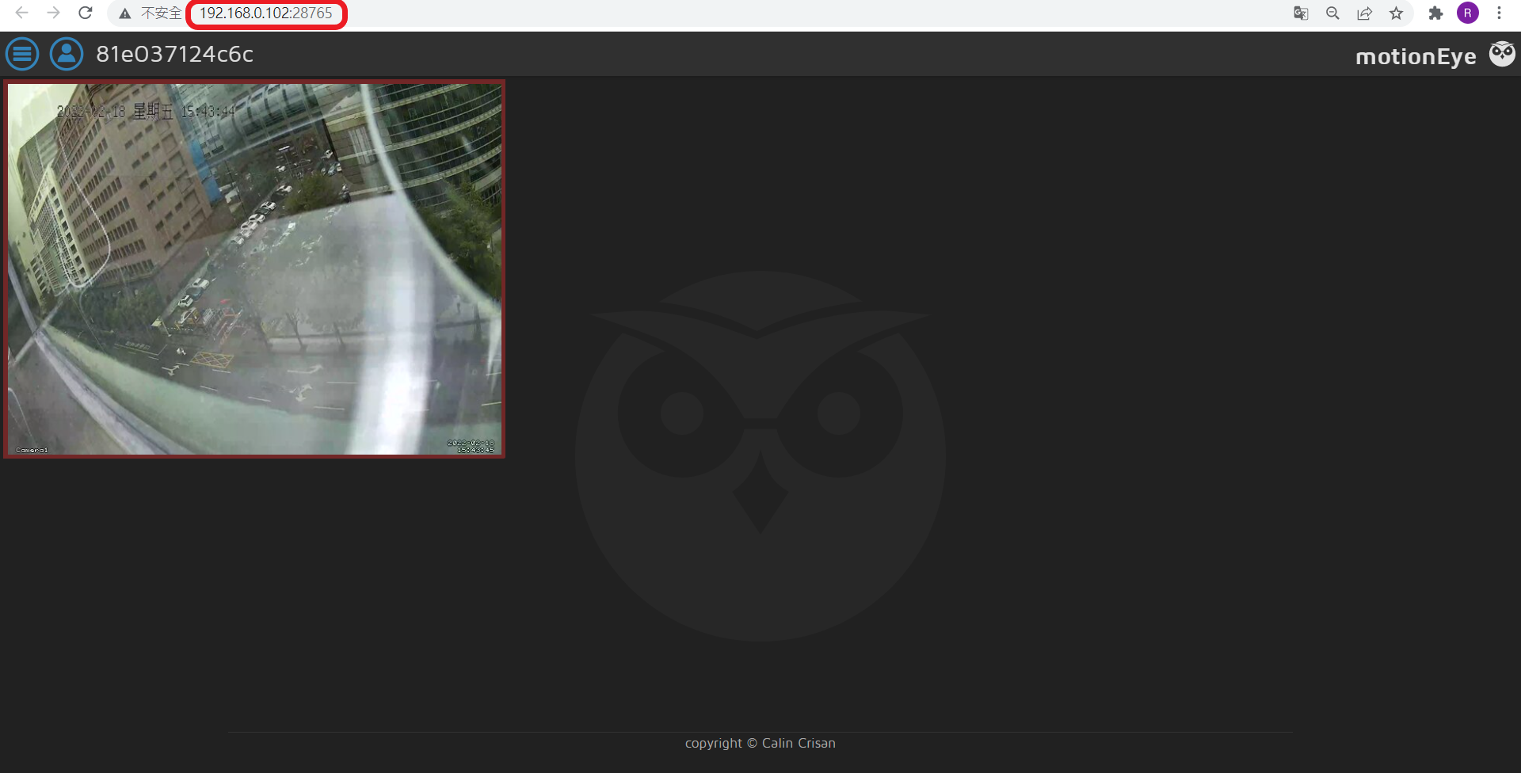1521x773 pixels.
Task: Click the user account switch icon
Action: pos(67,54)
